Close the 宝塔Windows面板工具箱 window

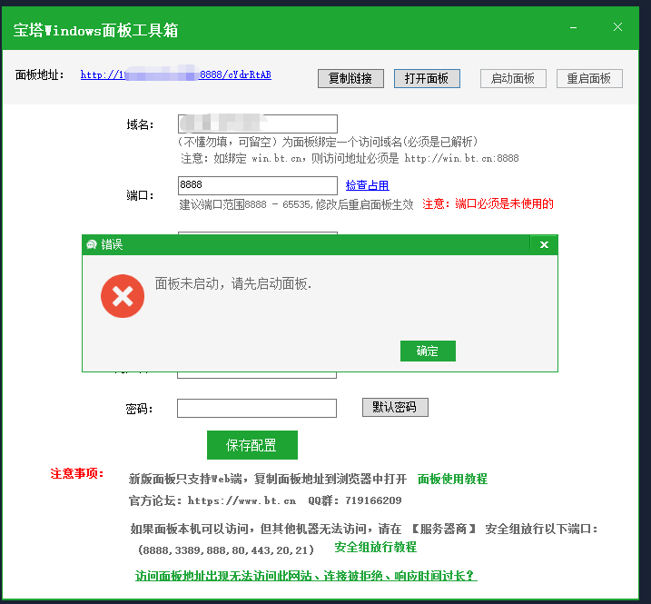(x=617, y=27)
